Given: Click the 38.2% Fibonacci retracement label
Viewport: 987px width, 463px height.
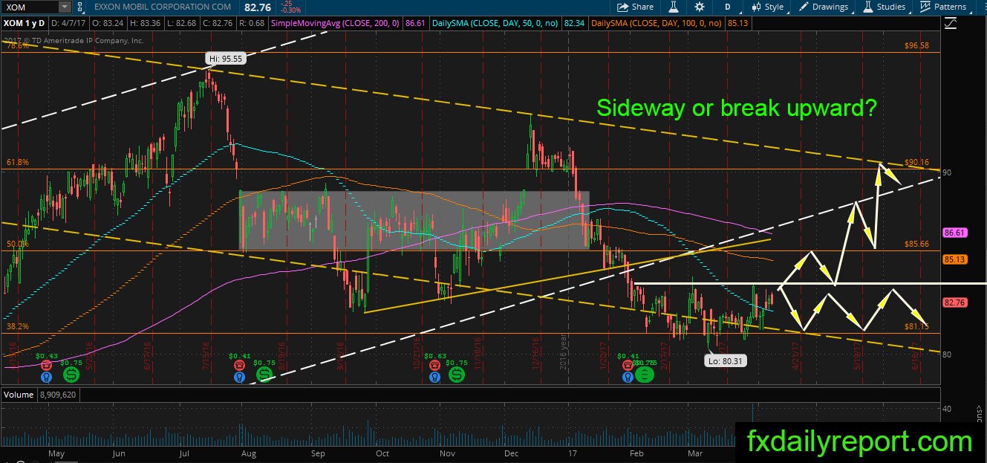Looking at the screenshot, I should pos(16,326).
